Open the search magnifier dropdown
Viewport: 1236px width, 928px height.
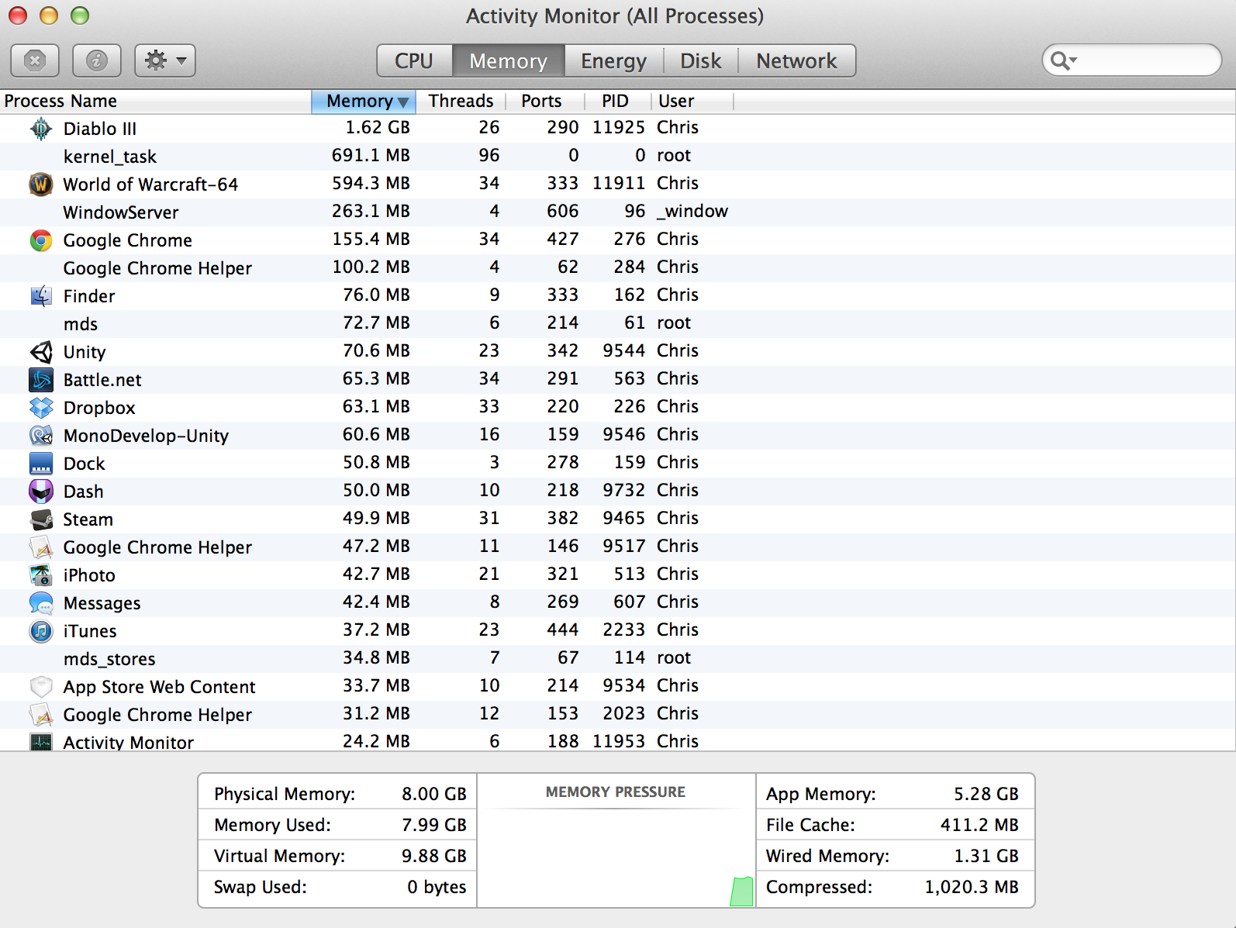(x=1064, y=60)
